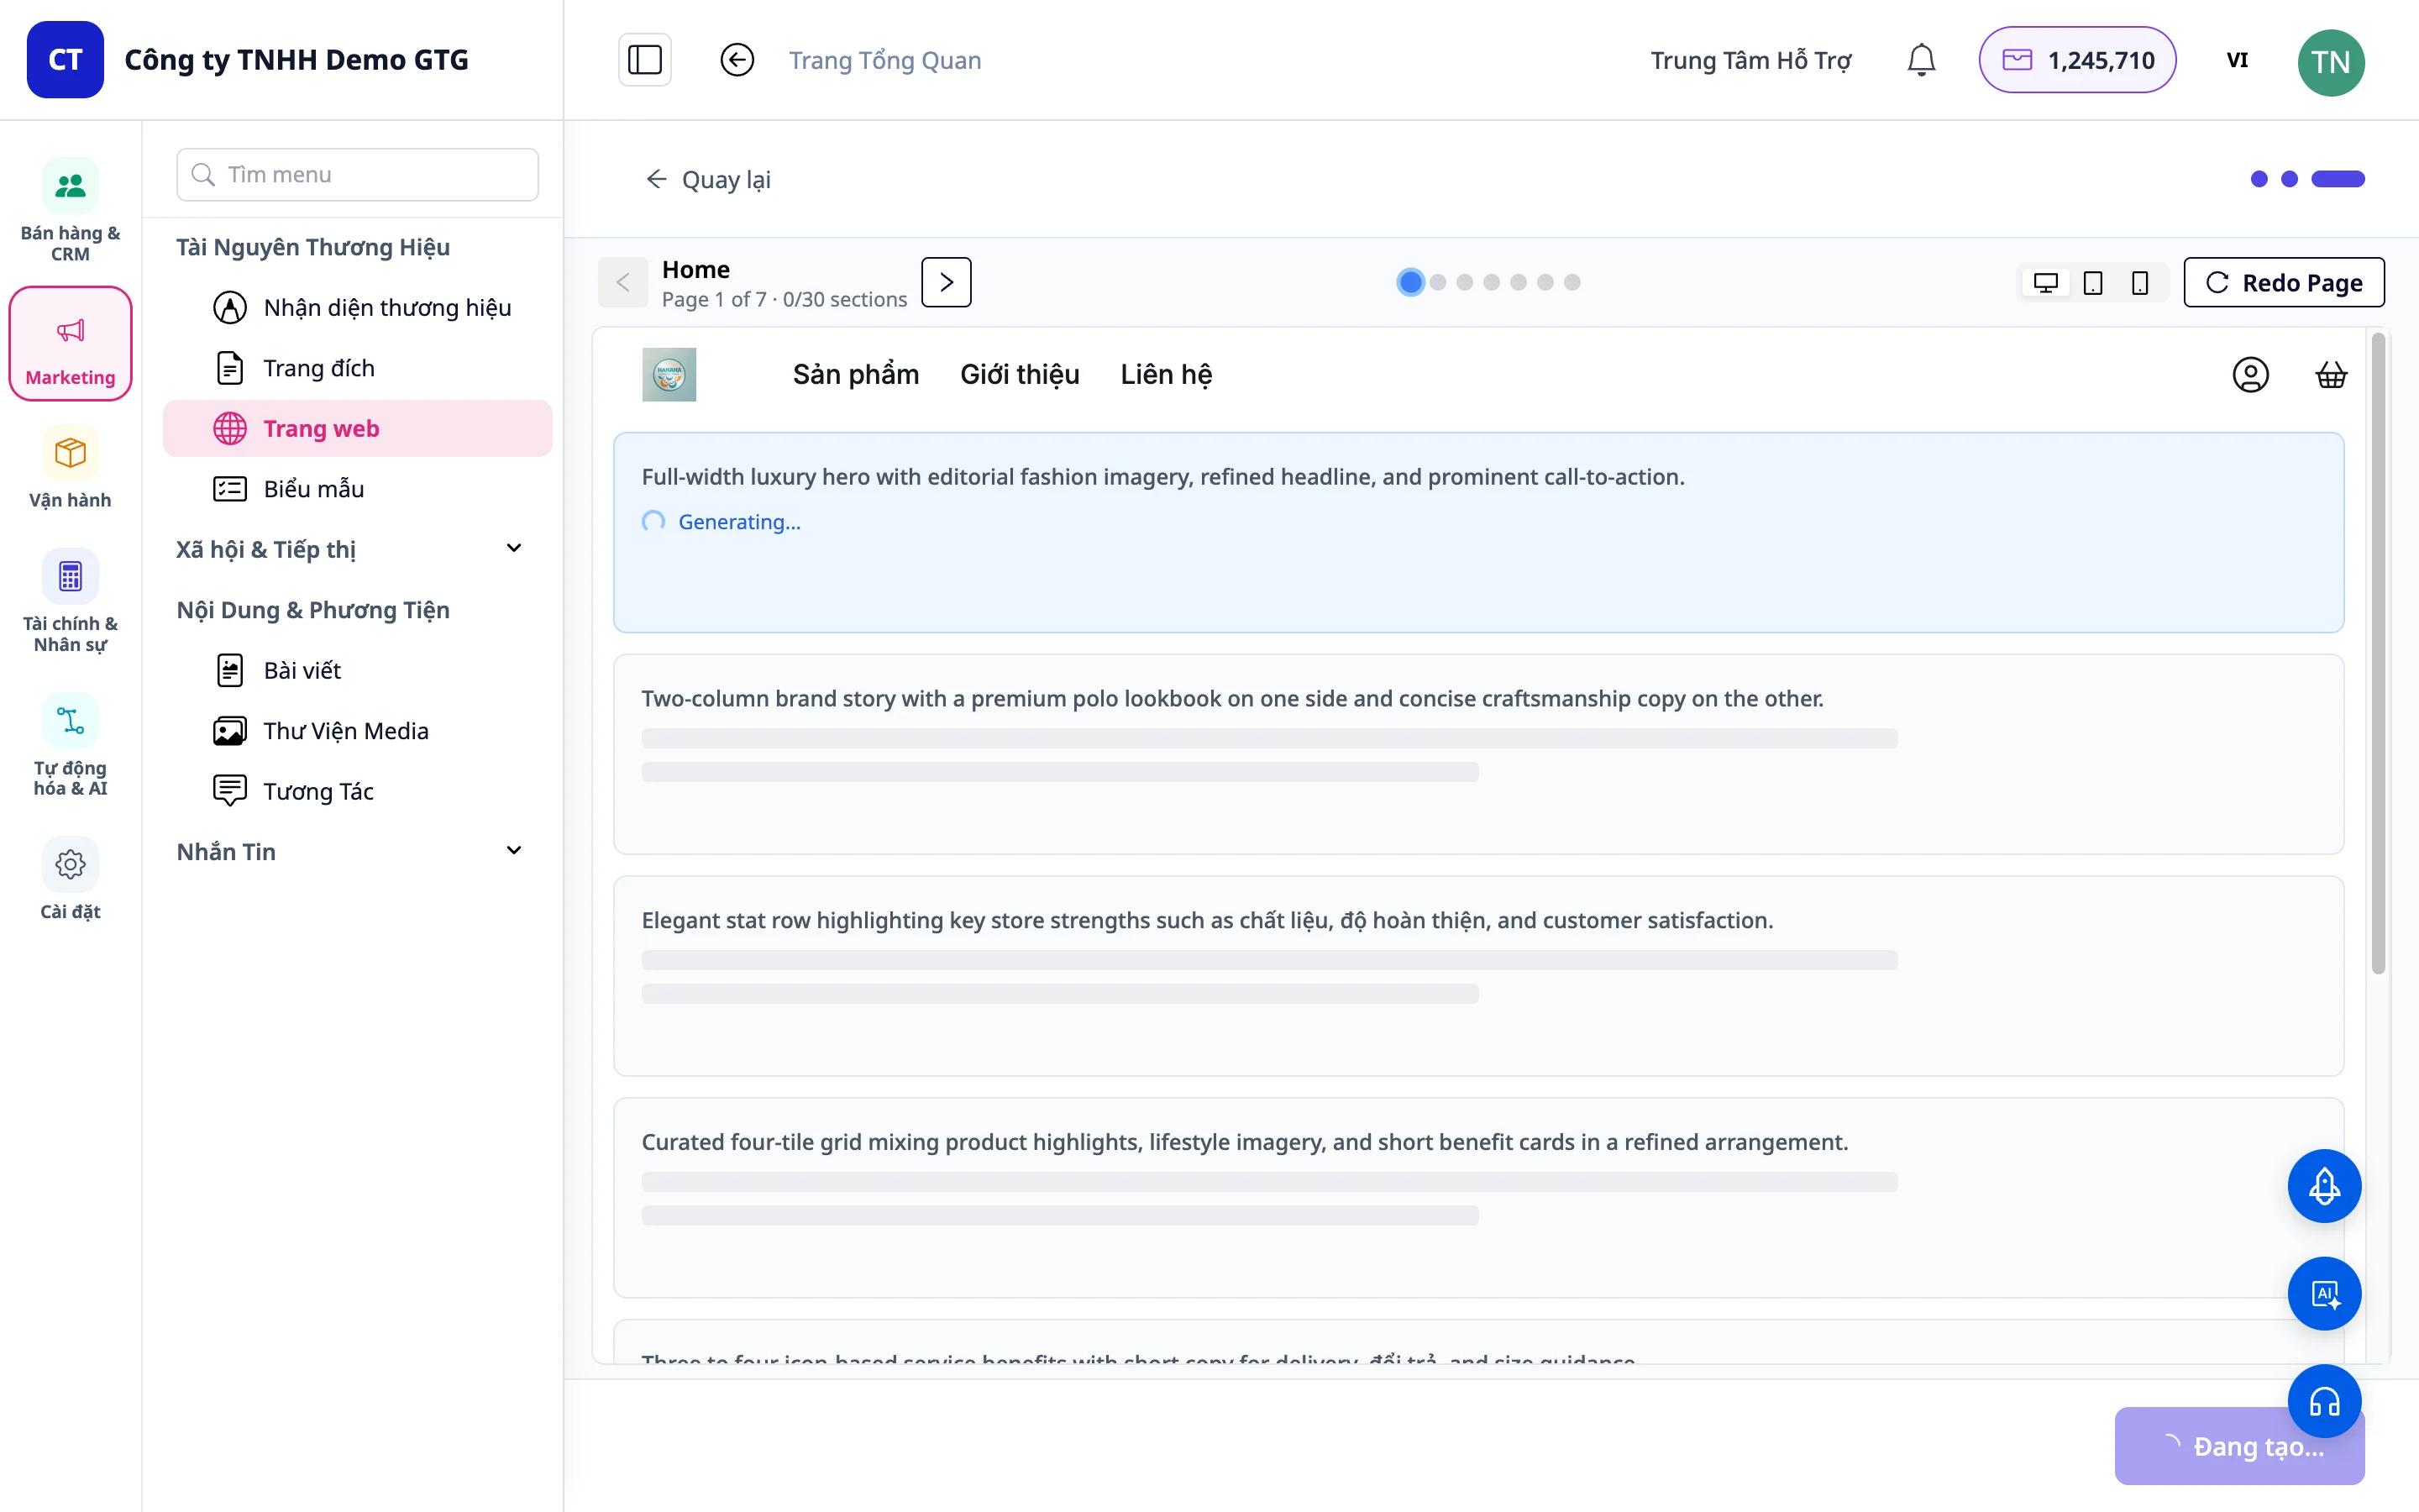Open Sản phẩm nav item in preview
Viewport: 2419px width, 1512px height.
point(856,375)
